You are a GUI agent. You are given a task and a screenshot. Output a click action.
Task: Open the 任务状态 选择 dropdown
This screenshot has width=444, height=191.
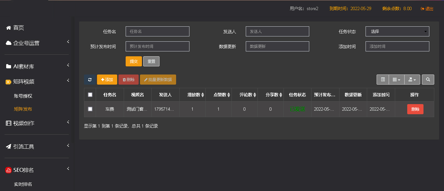pyautogui.click(x=397, y=32)
